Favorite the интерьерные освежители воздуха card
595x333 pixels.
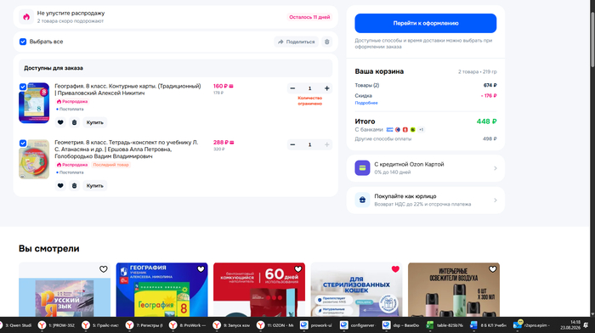tap(492, 269)
